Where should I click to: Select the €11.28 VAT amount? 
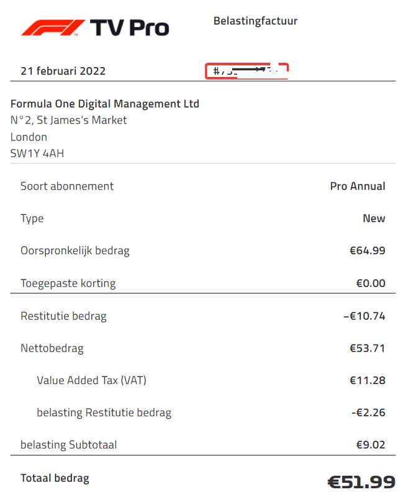click(368, 380)
